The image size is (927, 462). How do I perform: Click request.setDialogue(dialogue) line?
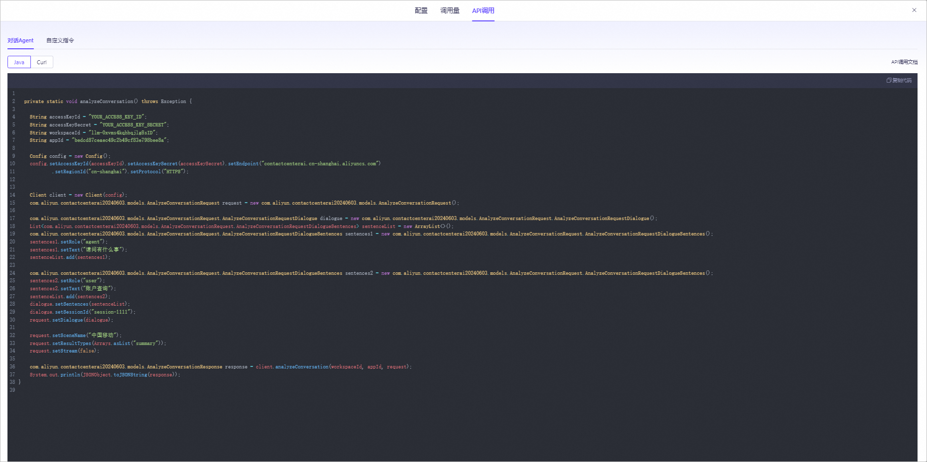click(71, 320)
